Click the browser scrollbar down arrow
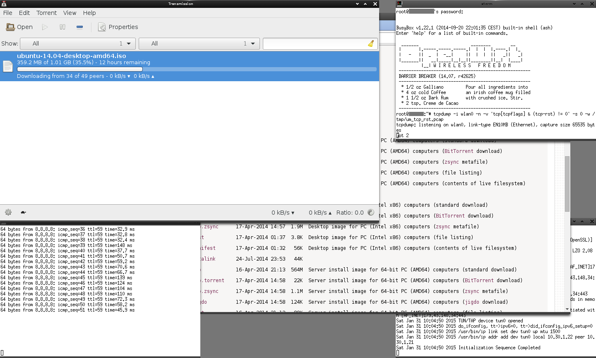The image size is (596, 358). coord(567,309)
